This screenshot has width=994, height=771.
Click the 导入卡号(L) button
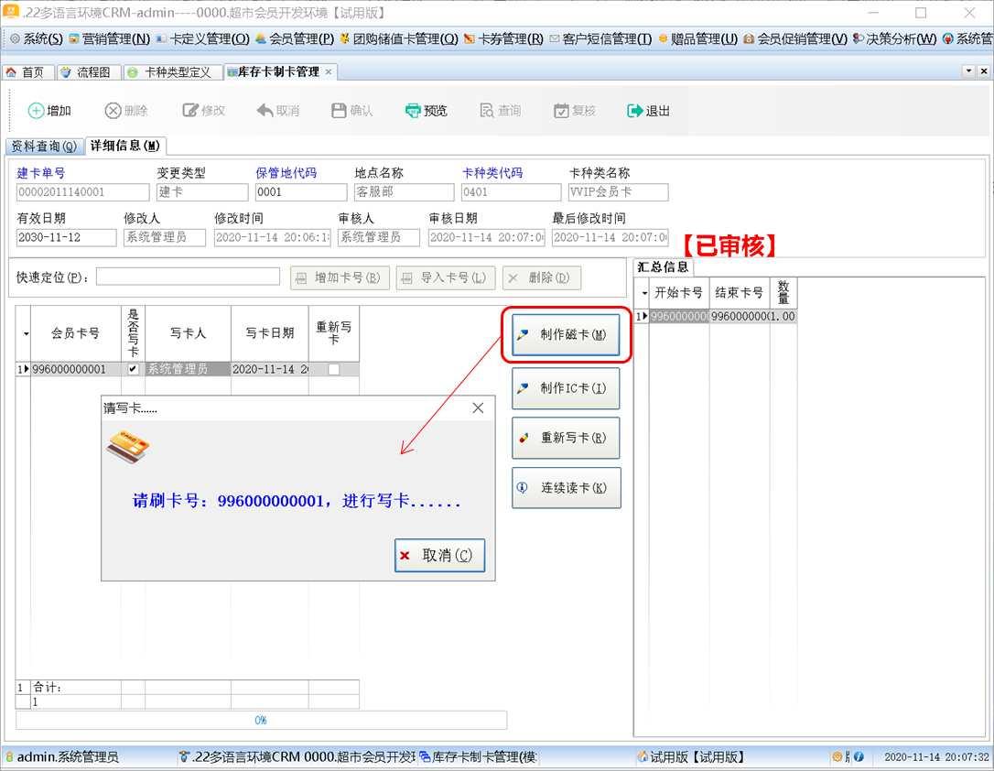click(445, 277)
